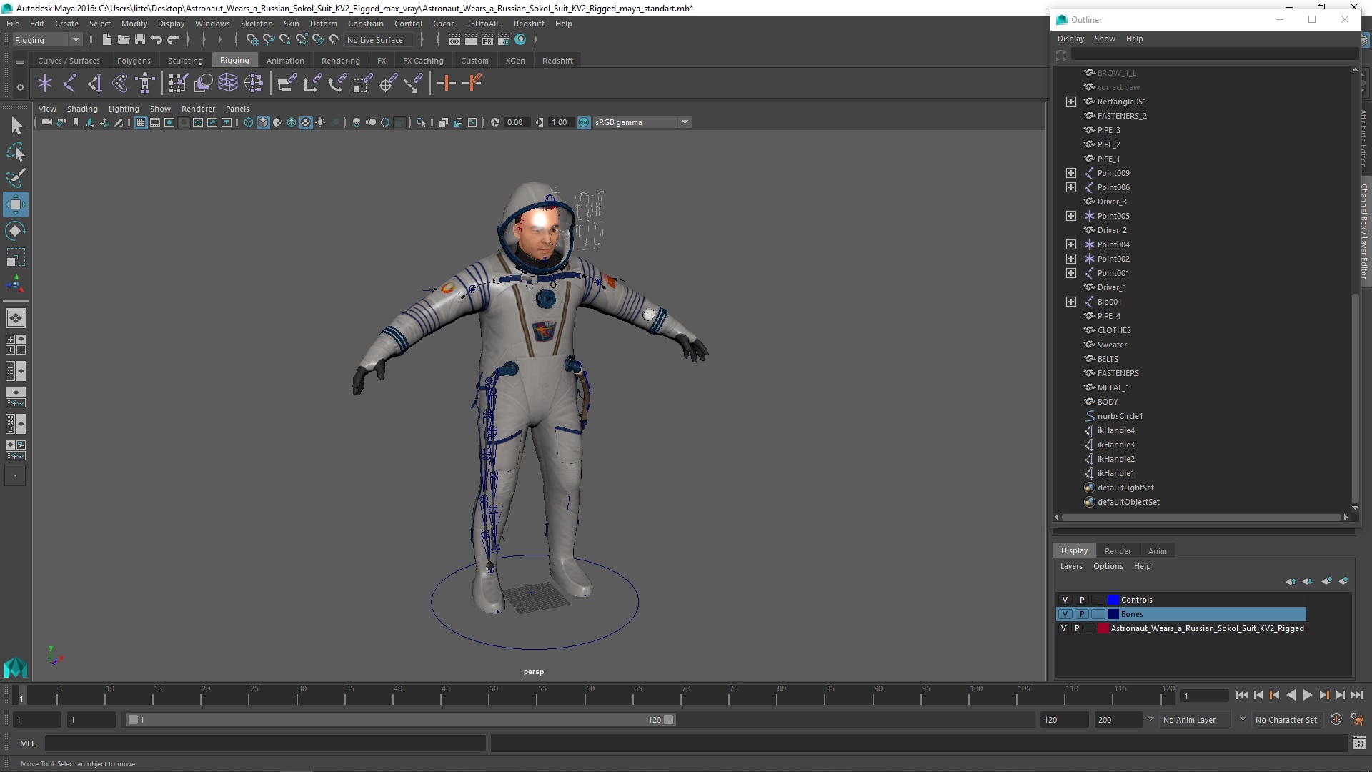Click the Set Key shelf icon

[447, 84]
